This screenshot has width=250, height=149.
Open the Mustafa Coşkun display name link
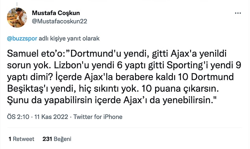pos(56,13)
